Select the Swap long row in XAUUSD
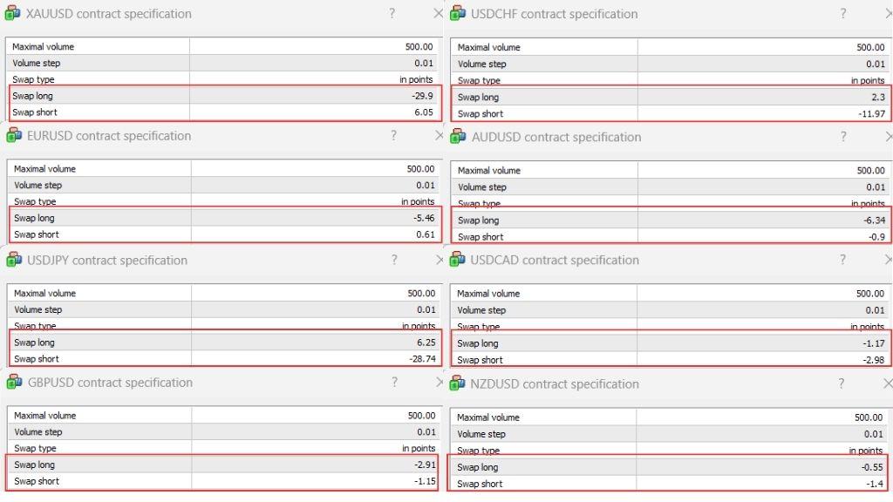Viewport: 893px width, 502px height. (223, 96)
